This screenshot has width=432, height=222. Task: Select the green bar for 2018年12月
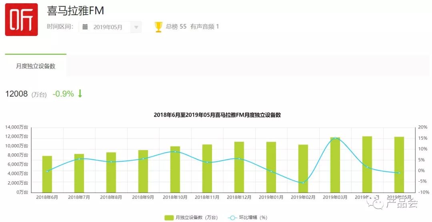click(239, 167)
